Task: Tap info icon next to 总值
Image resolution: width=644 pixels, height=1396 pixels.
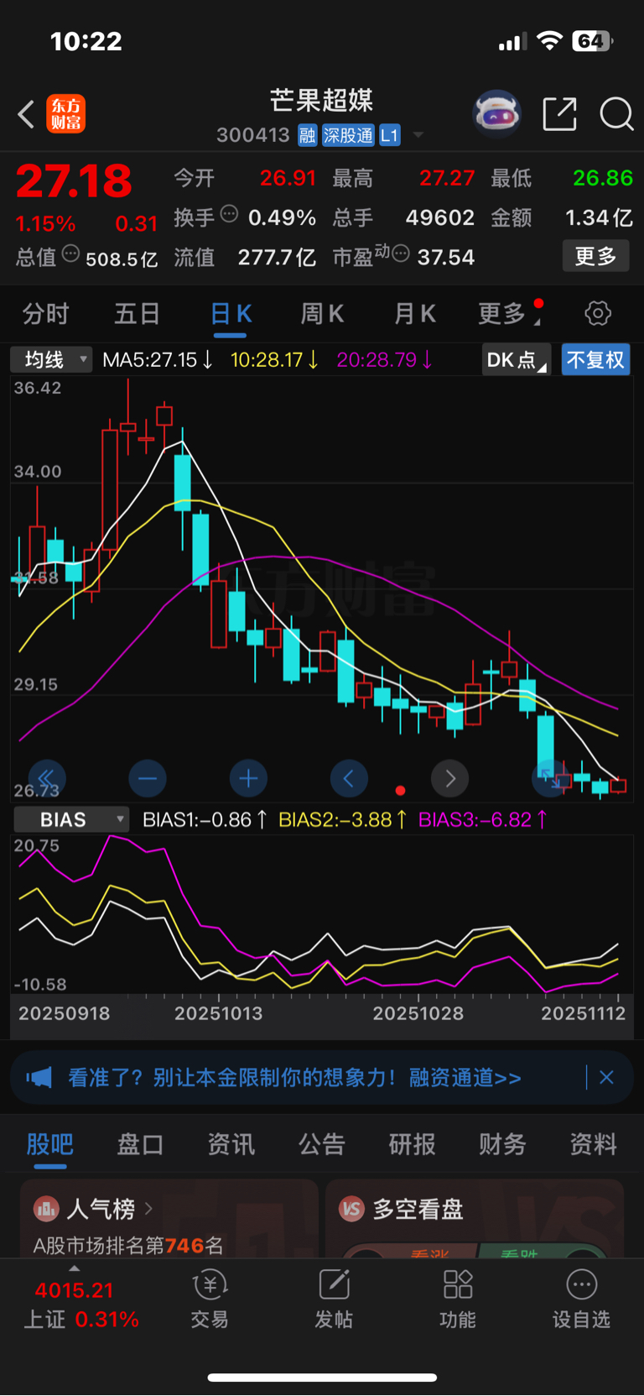Action: tap(70, 254)
